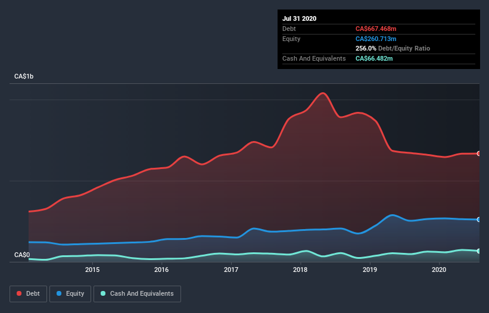Click the teal Cash endpoint marker
Viewport: 489px width, 313px height.
479,251
